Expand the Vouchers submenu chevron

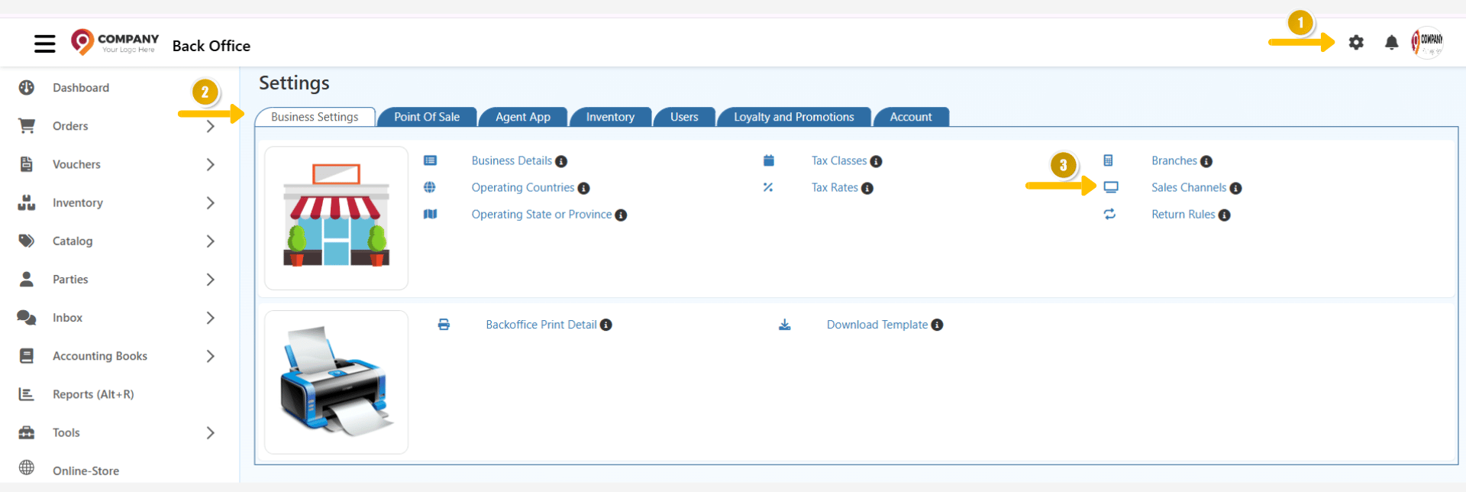click(x=211, y=164)
